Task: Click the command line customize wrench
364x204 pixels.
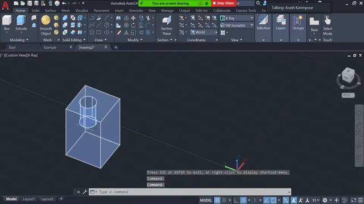Action: click(85, 192)
